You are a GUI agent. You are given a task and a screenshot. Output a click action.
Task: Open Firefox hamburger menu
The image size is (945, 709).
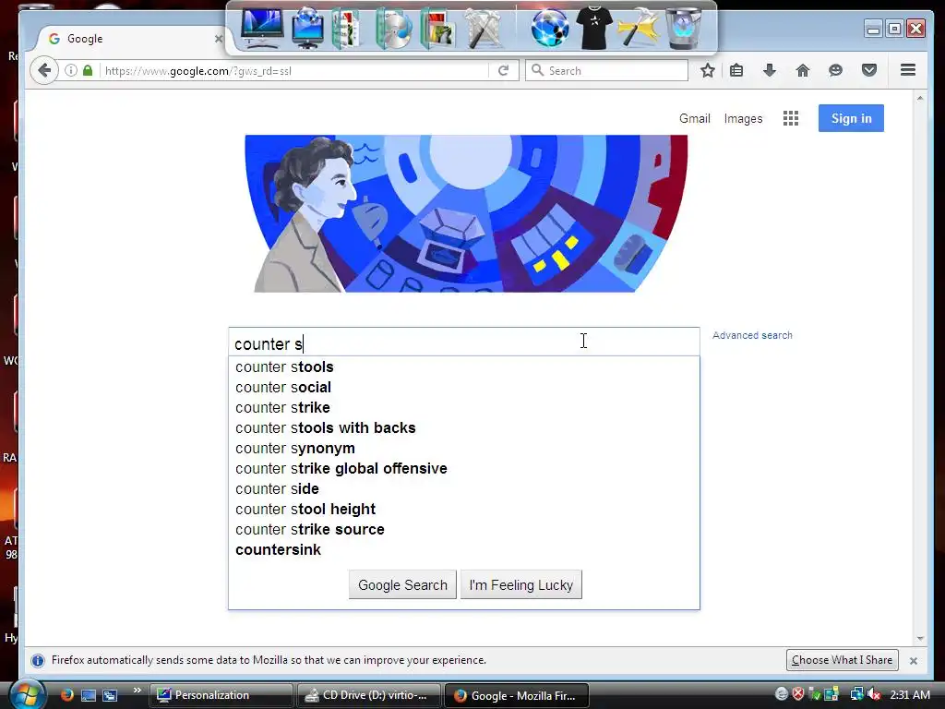[908, 70]
